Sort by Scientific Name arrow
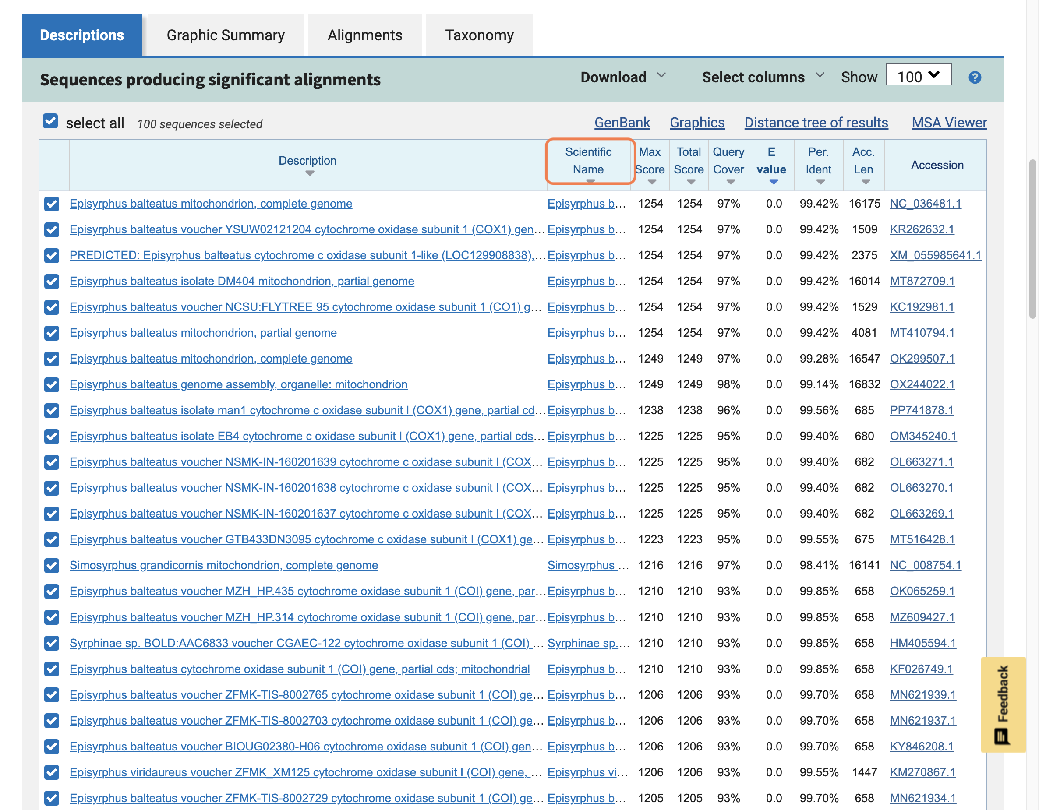This screenshot has height=810, width=1039. (590, 181)
